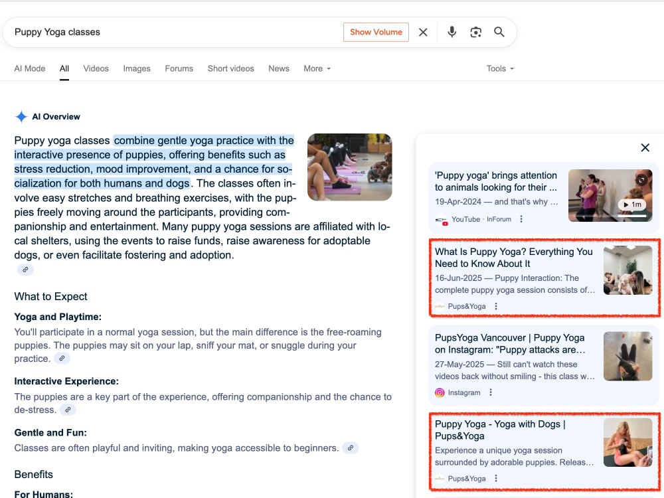This screenshot has width=664, height=498.
Task: Click the YouTube source icon in first card
Action: click(x=442, y=220)
